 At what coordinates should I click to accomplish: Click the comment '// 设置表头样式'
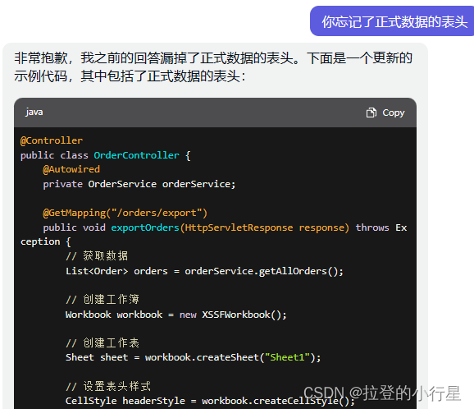click(108, 387)
